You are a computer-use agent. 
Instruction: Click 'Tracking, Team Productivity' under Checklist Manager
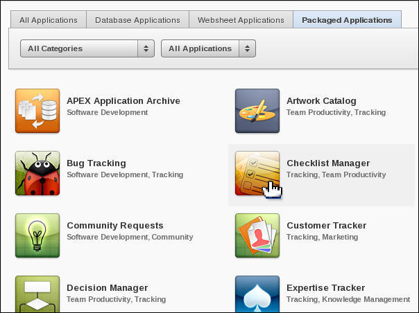336,175
